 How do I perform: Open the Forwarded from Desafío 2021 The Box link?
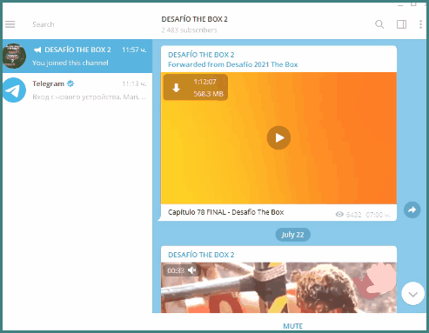click(x=233, y=64)
